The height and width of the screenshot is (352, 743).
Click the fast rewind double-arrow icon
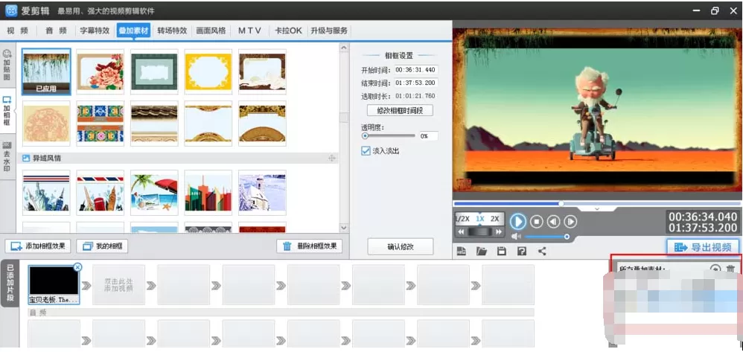(461, 232)
